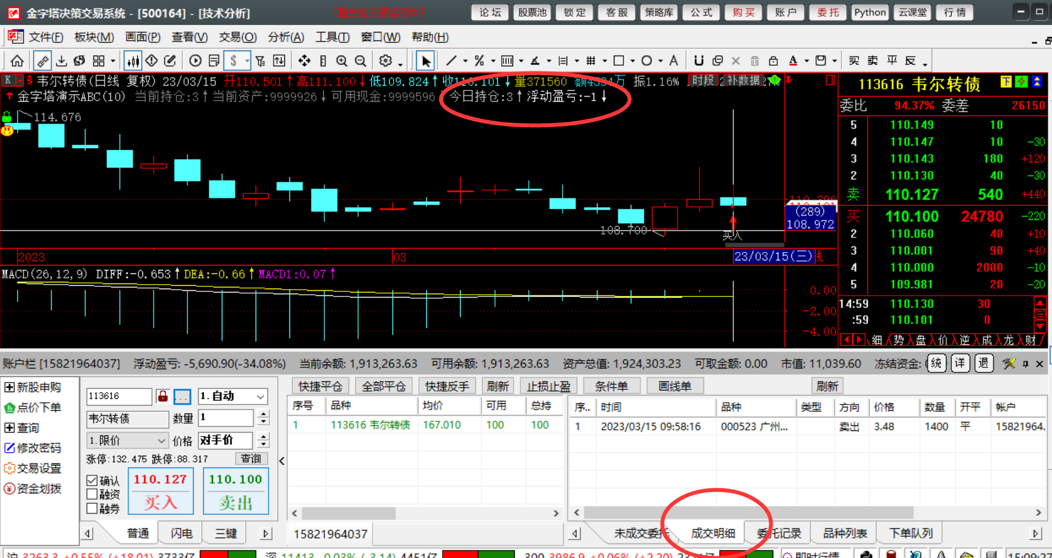This screenshot has width=1052, height=558.
Task: Click the play-circle replay toolbar icon
Action: pyautogui.click(x=195, y=61)
